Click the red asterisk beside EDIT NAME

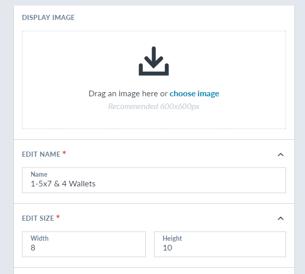pos(64,153)
